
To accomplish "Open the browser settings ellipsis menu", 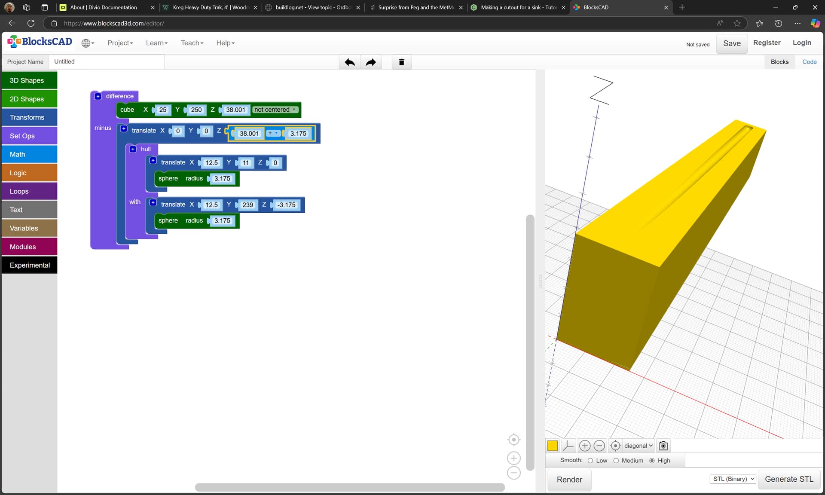I will [797, 23].
